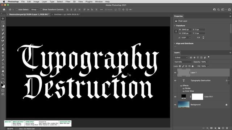Switch to the Untitled-1 document tab
The height and width of the screenshot is (130, 232).
tap(67, 14)
